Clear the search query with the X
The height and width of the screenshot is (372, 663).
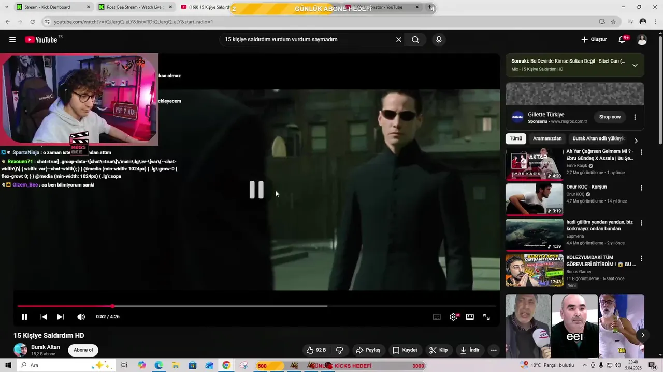(399, 40)
